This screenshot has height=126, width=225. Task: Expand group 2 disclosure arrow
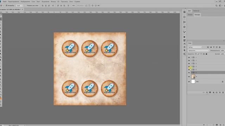point(191,61)
